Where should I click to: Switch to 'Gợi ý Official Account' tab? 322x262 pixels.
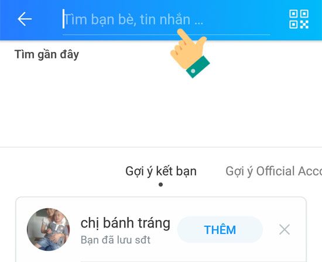click(x=273, y=171)
